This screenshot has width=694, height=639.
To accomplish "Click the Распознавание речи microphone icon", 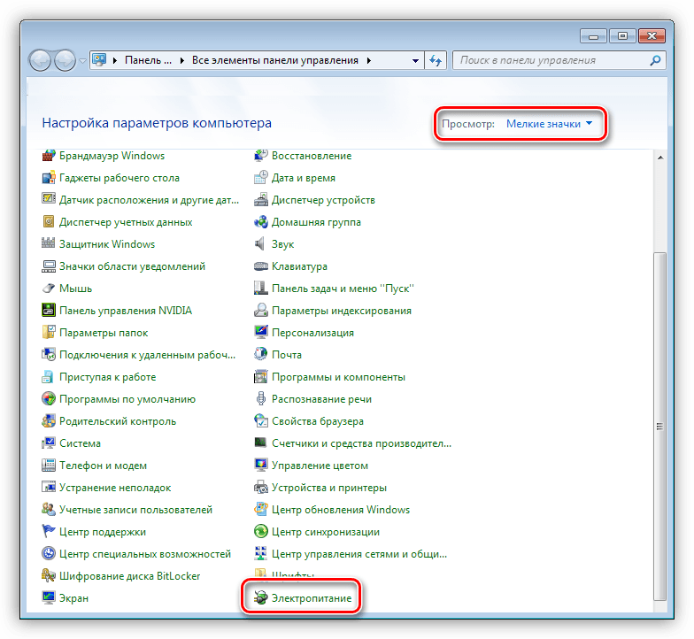I will click(x=260, y=399).
